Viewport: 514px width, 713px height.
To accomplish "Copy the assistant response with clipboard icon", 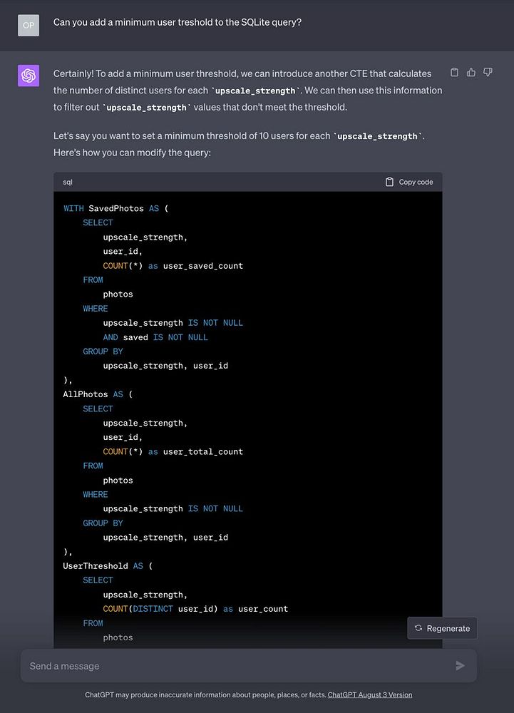I will (x=455, y=73).
